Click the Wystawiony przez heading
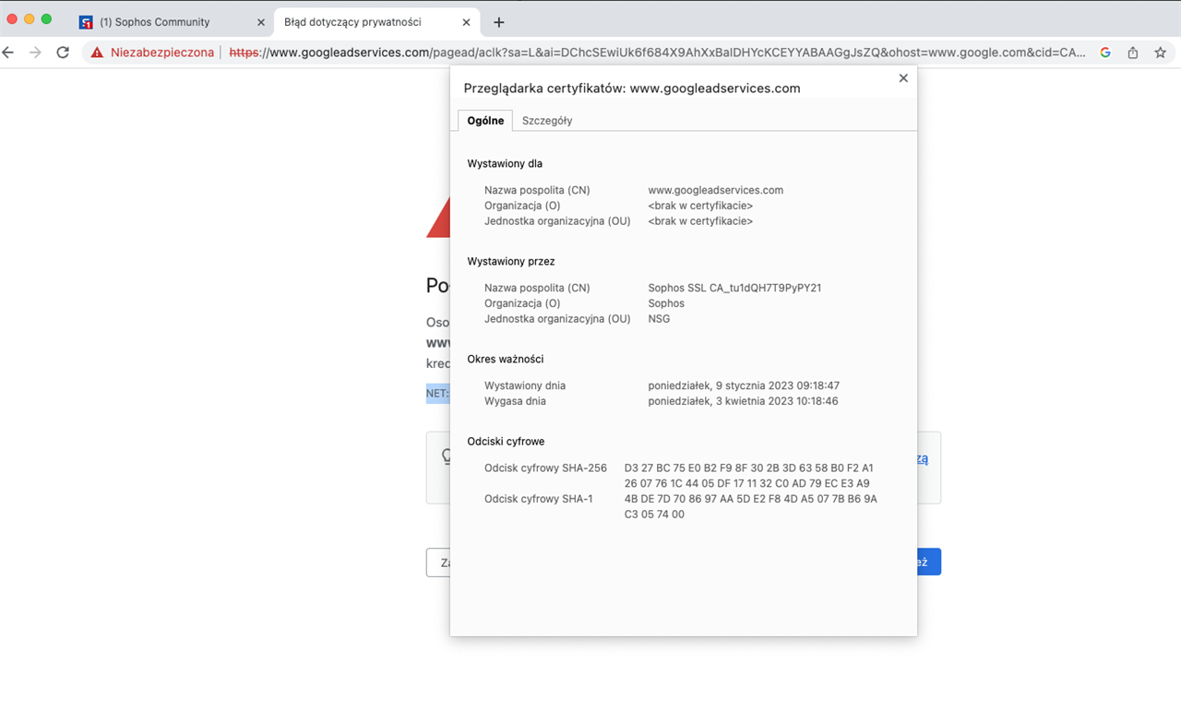Viewport: 1181px width, 722px height. click(511, 261)
